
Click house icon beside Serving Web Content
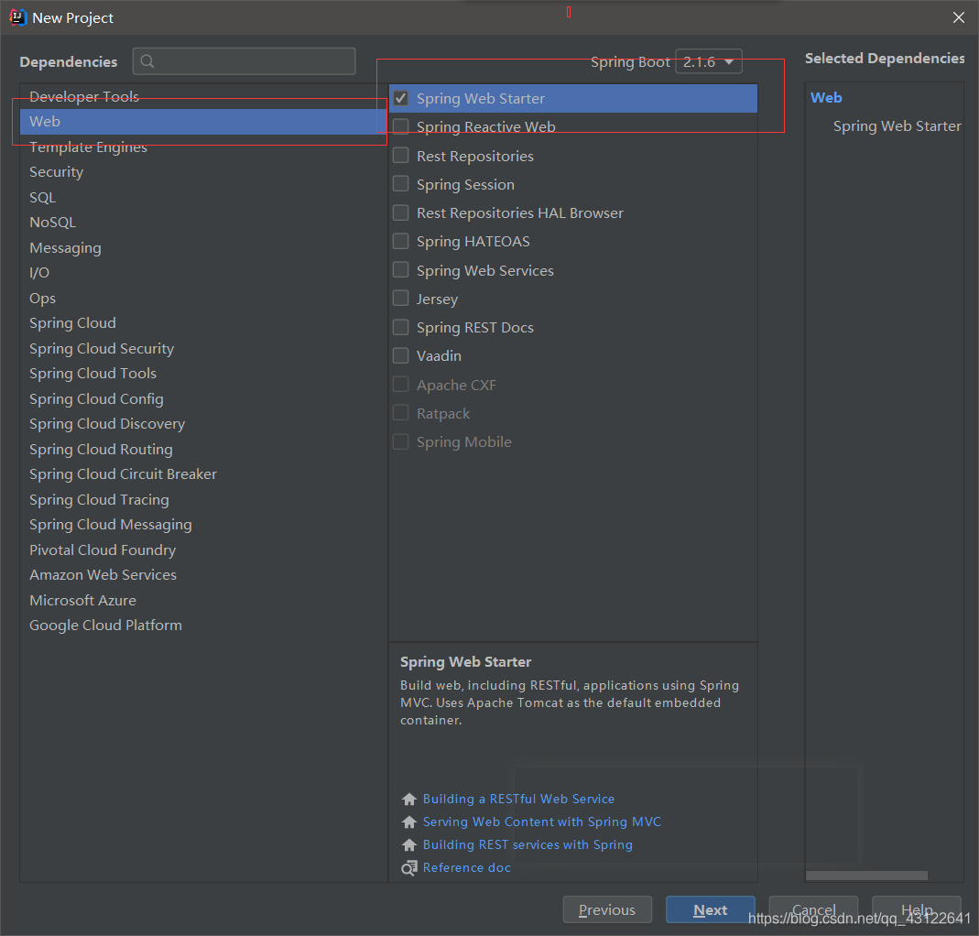(x=409, y=822)
